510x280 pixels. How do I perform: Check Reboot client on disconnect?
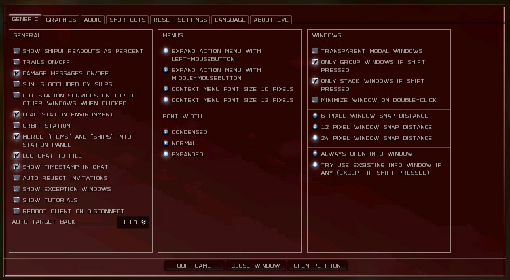click(x=16, y=211)
